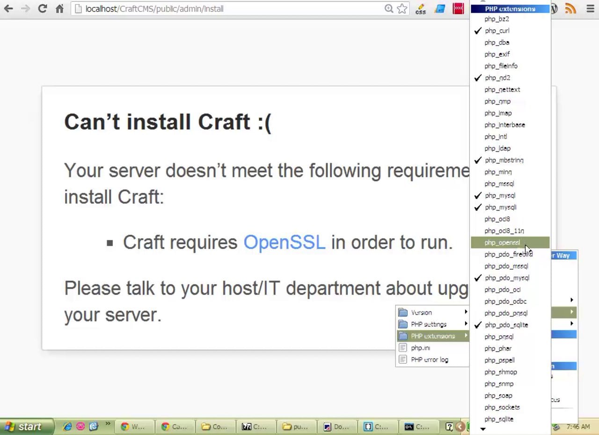Image resolution: width=599 pixels, height=435 pixels.
Task: Select PHP extensions in the WAMP menu
Action: pyautogui.click(x=432, y=336)
